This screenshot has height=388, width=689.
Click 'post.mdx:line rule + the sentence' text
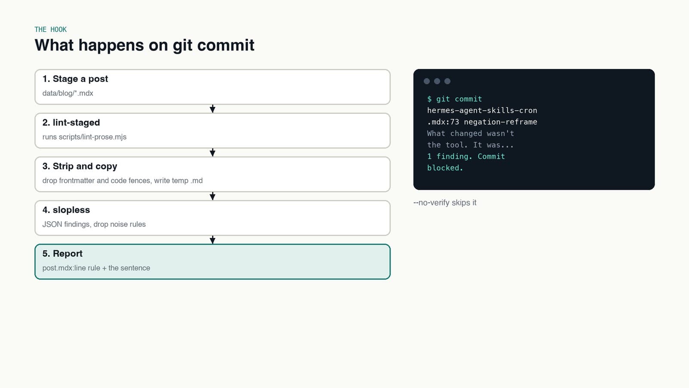96,268
